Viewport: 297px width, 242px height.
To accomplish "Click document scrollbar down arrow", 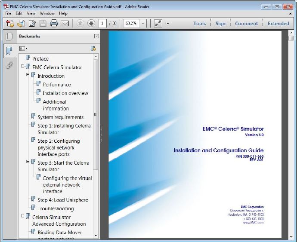I will pos(291,237).
